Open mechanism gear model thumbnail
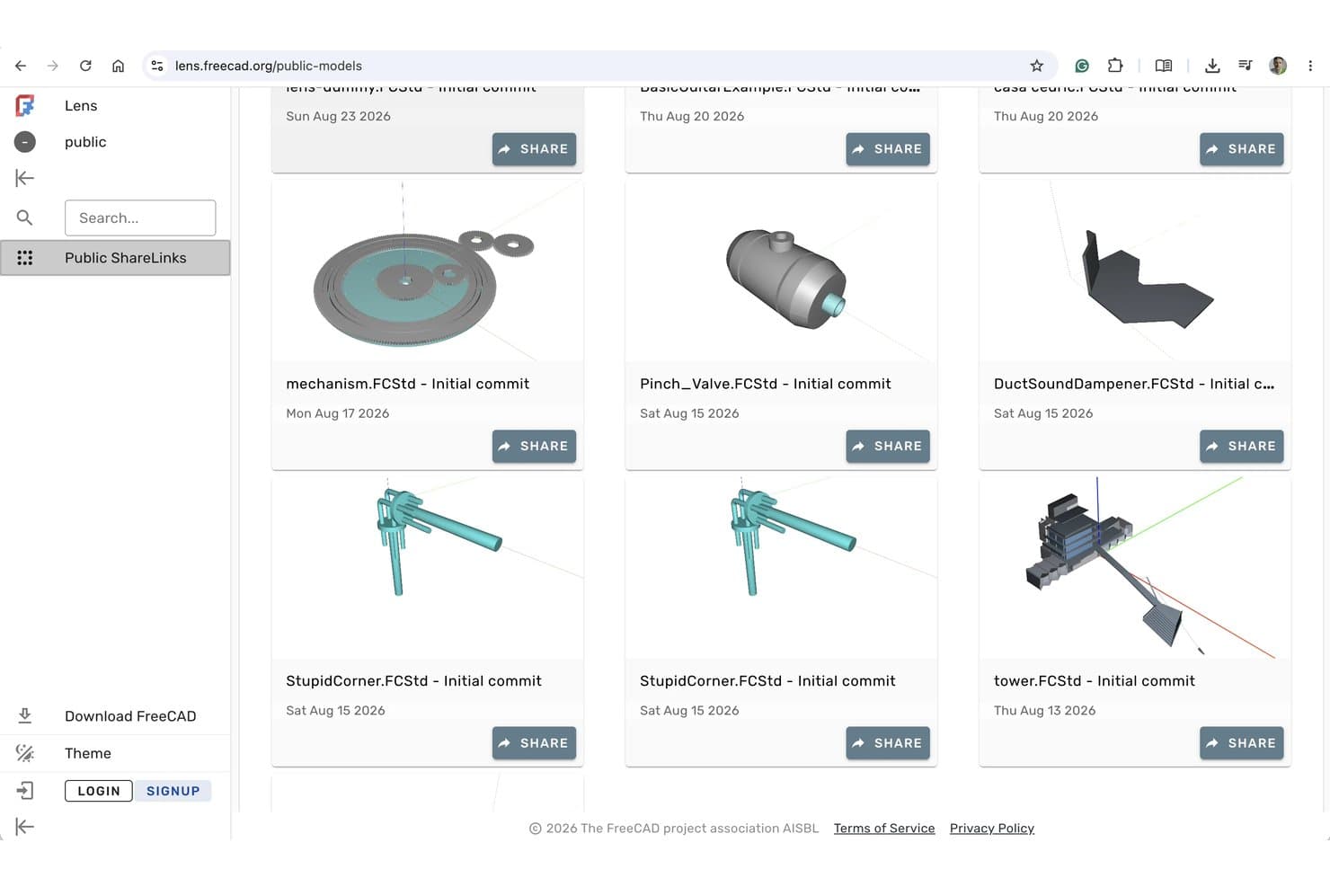 [428, 271]
